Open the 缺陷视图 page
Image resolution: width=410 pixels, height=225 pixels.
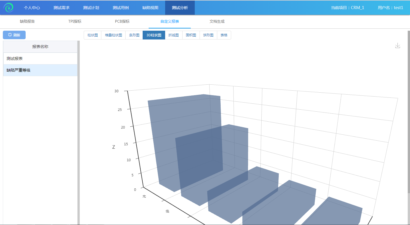[x=150, y=8]
